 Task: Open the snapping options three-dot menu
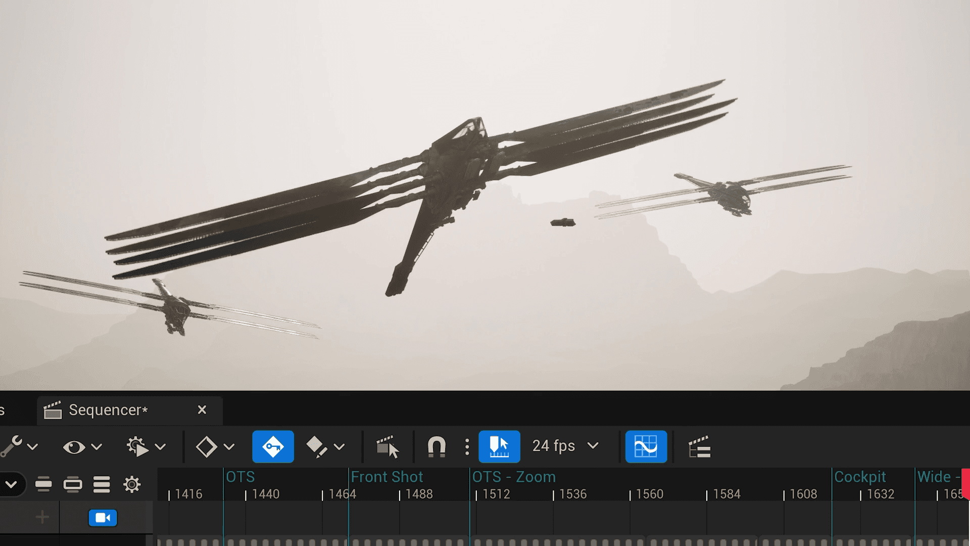coord(467,446)
